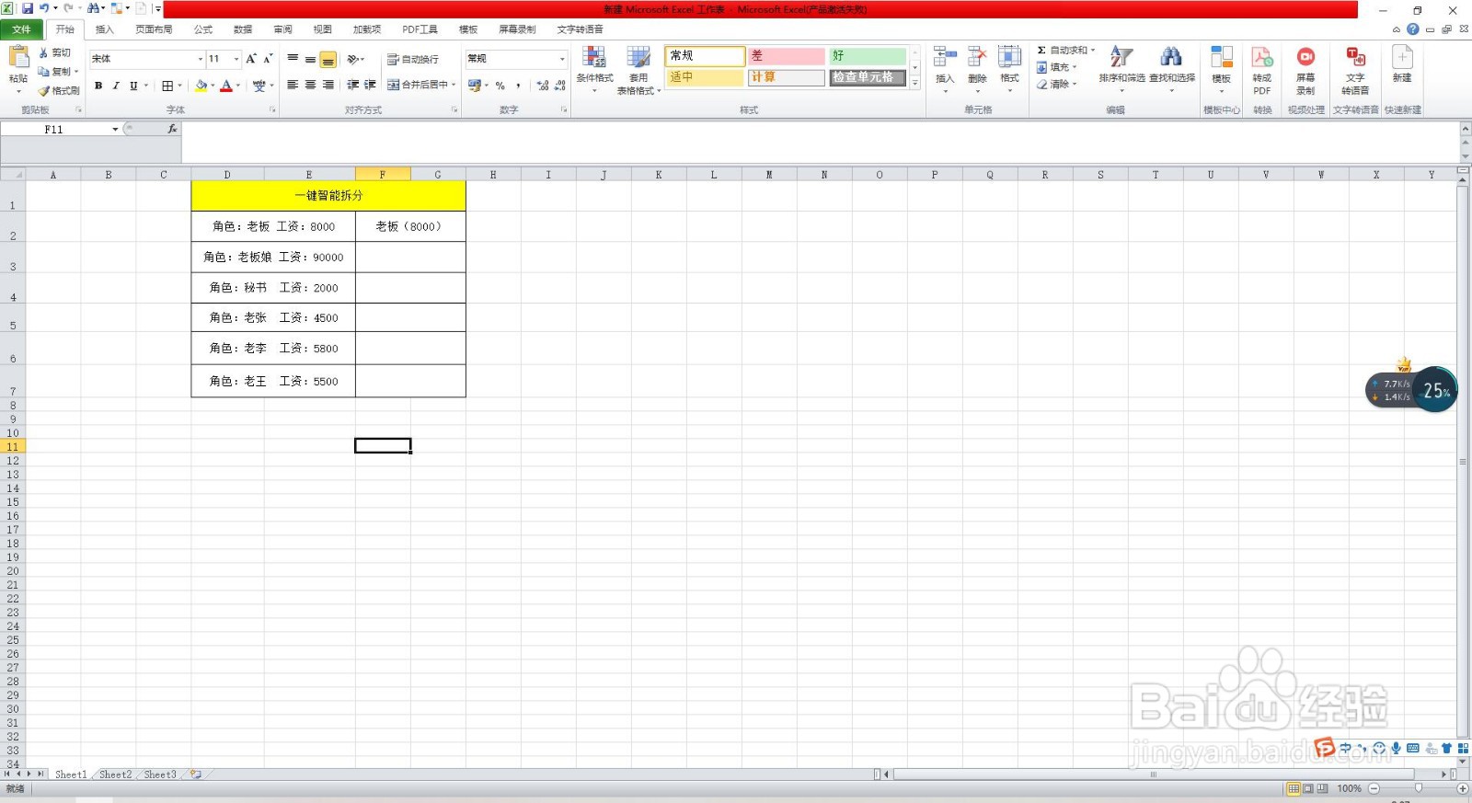Expand the 常规 number format dropdown
This screenshot has height=803, width=1472.
coord(562,59)
